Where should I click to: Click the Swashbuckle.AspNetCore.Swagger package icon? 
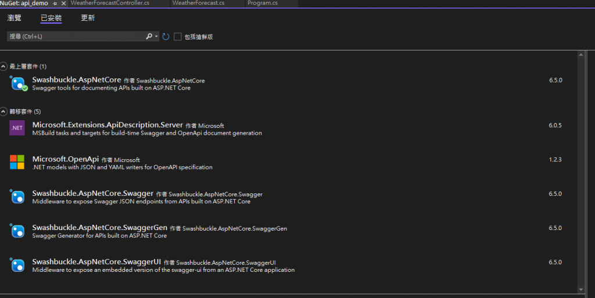coord(17,197)
